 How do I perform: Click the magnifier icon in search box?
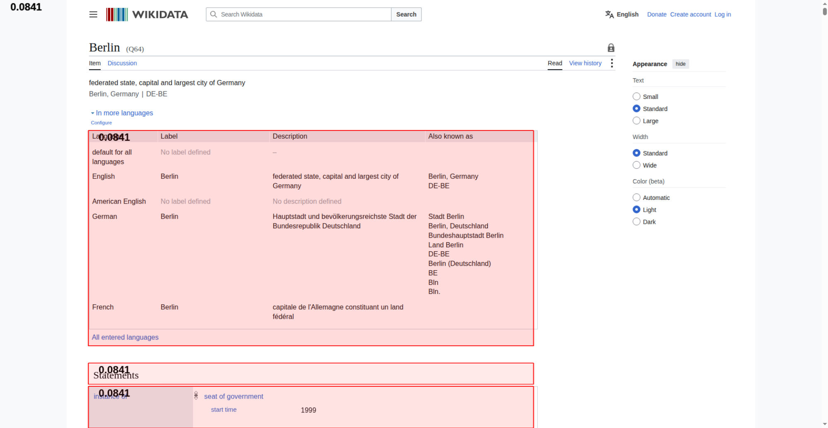tap(214, 14)
